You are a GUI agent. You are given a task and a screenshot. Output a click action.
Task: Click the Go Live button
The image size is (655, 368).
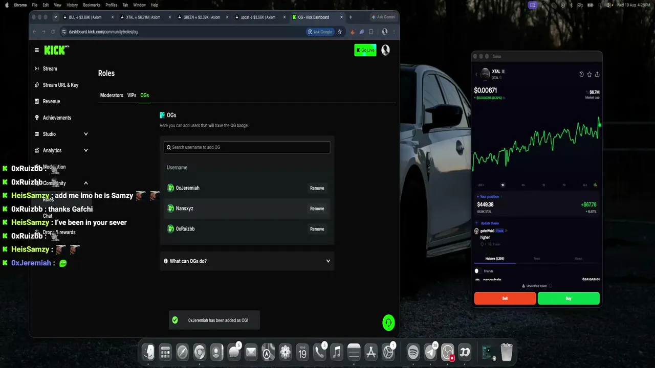point(365,50)
